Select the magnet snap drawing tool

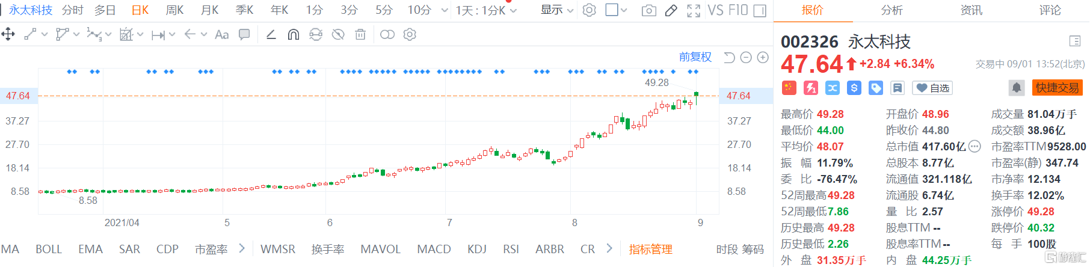tap(293, 35)
